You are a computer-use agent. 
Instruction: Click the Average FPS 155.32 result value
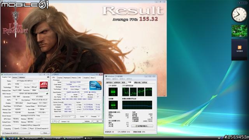pos(149,19)
